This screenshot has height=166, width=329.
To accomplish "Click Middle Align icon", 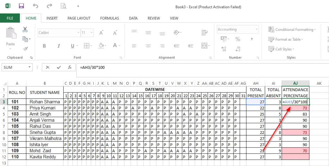I will click(x=148, y=33).
